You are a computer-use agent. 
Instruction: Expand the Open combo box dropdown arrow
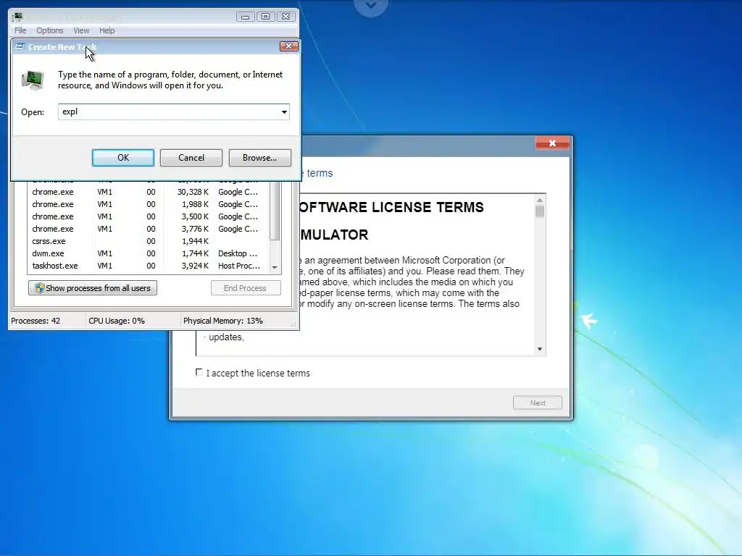click(x=284, y=112)
